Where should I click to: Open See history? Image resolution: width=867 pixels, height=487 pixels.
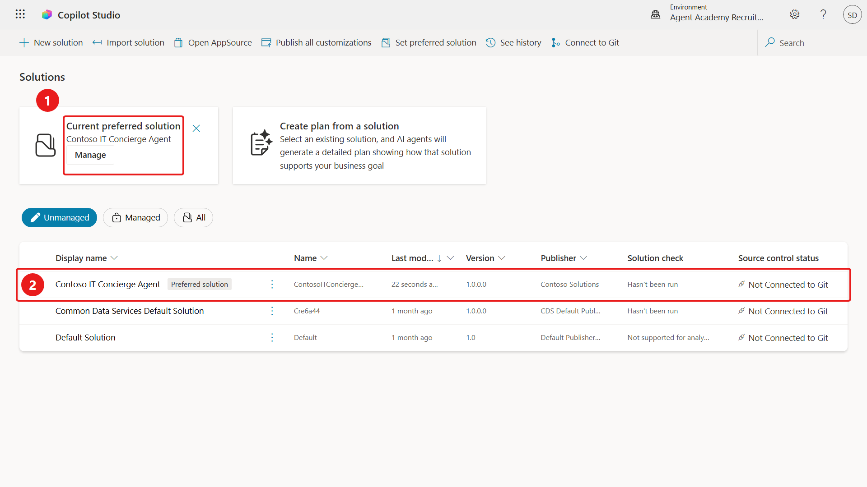pos(513,42)
